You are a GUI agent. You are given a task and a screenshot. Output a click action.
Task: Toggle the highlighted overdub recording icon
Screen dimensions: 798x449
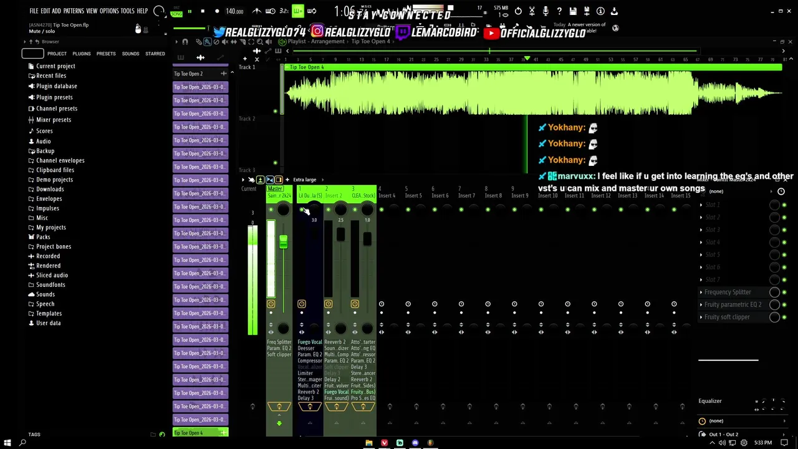point(298,11)
